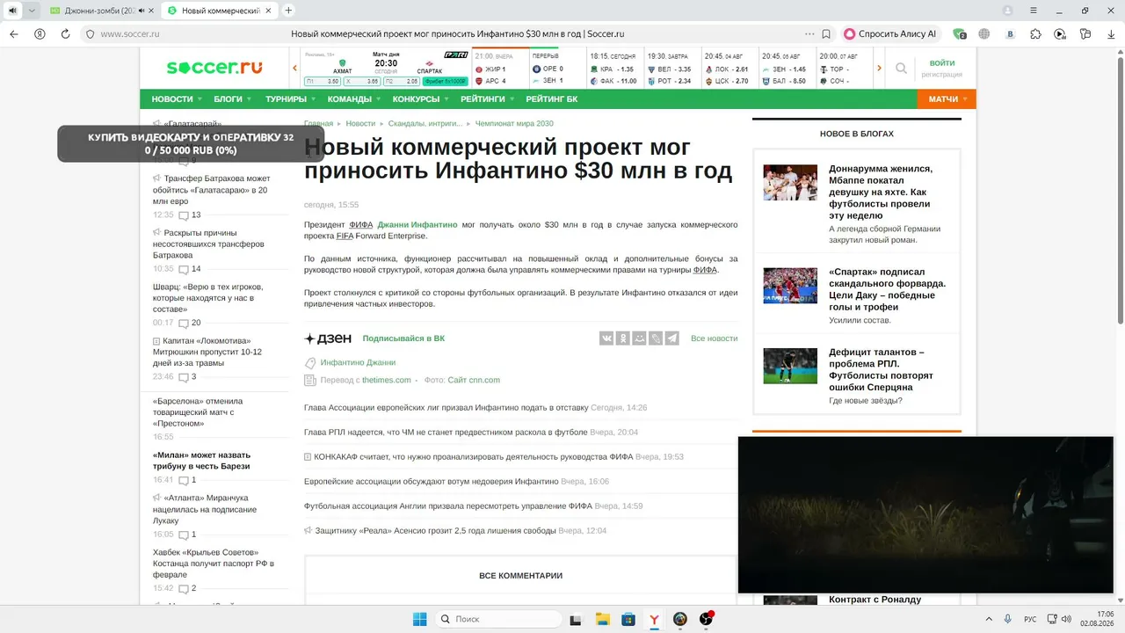Share the article on Odnoklassniki
Screen dimensions: 1125x633
pyautogui.click(x=622, y=338)
